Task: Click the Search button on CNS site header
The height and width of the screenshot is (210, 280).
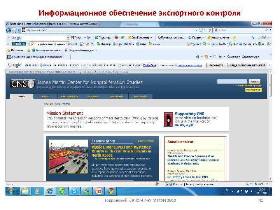Action: 254,81
